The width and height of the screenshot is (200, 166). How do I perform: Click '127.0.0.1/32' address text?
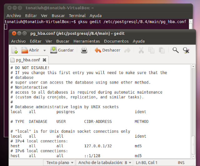98,146
